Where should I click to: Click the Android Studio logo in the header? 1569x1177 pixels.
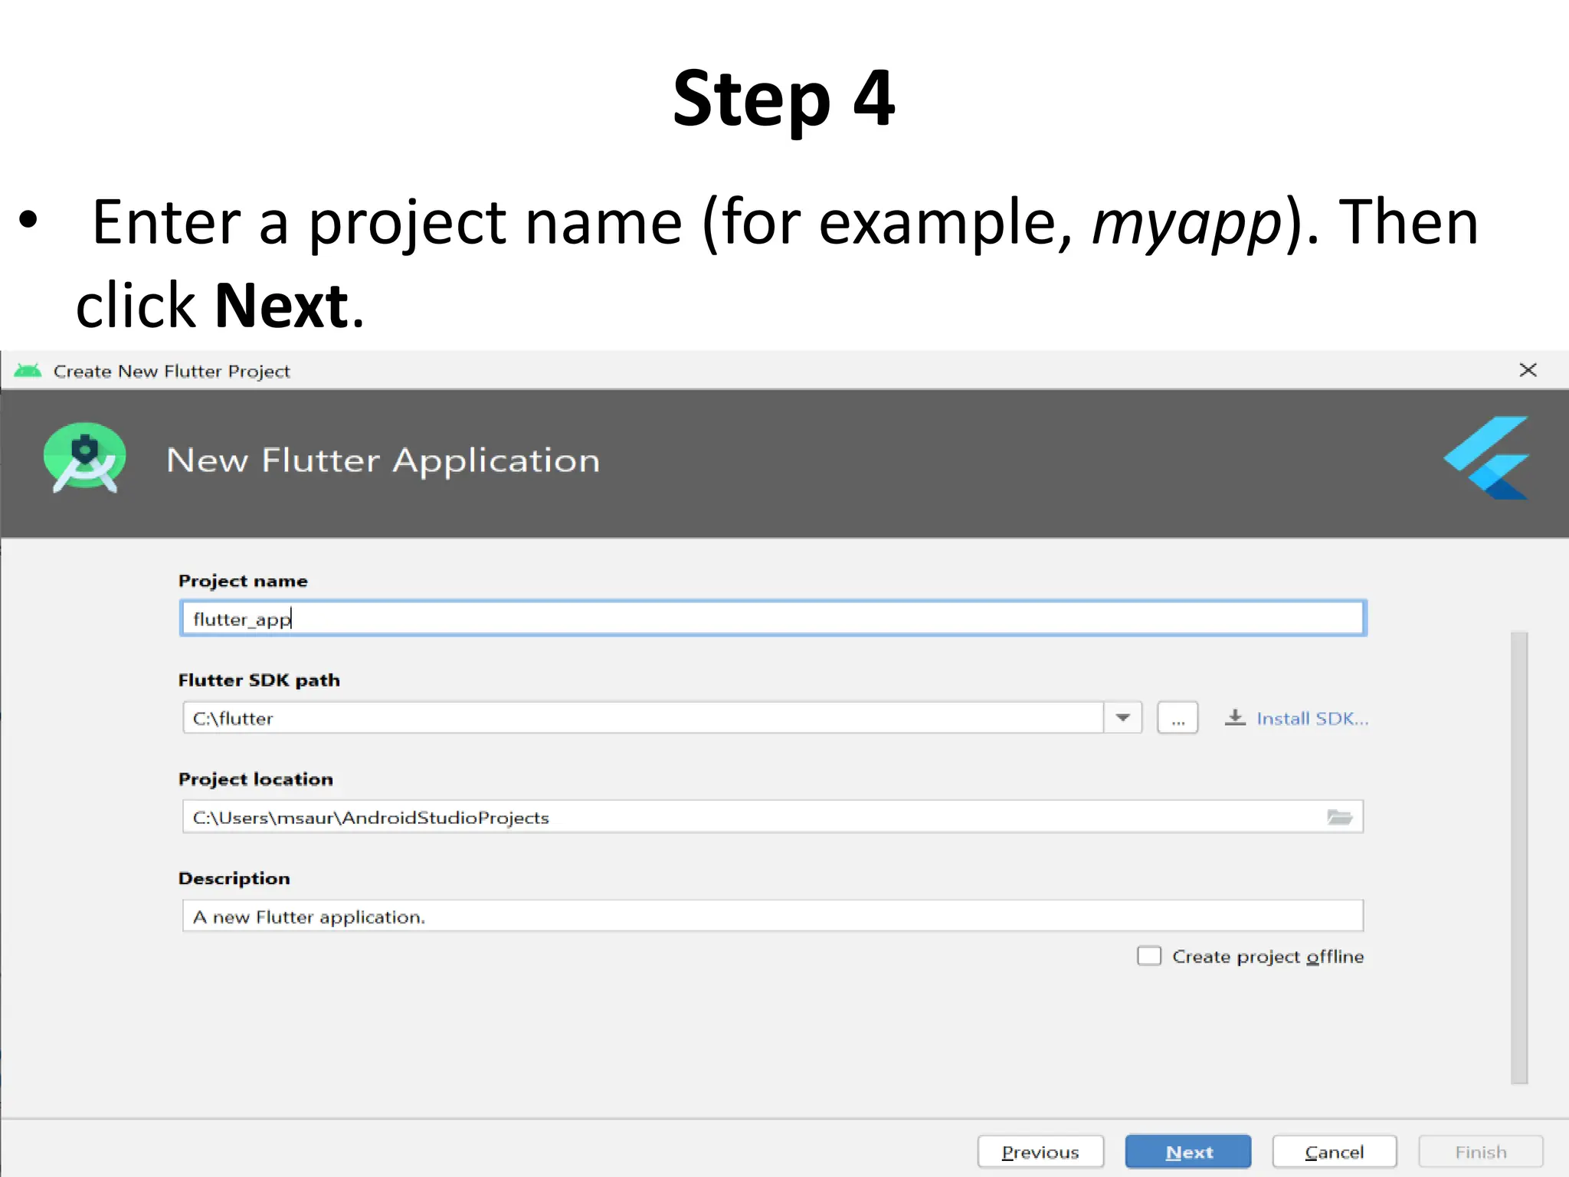coord(84,458)
